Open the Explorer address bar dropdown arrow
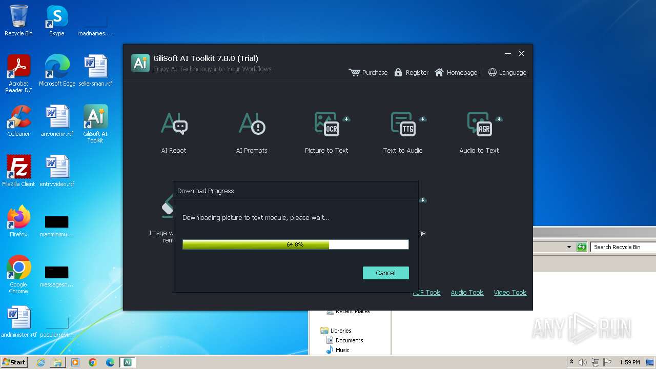This screenshot has height=369, width=656. [569, 247]
